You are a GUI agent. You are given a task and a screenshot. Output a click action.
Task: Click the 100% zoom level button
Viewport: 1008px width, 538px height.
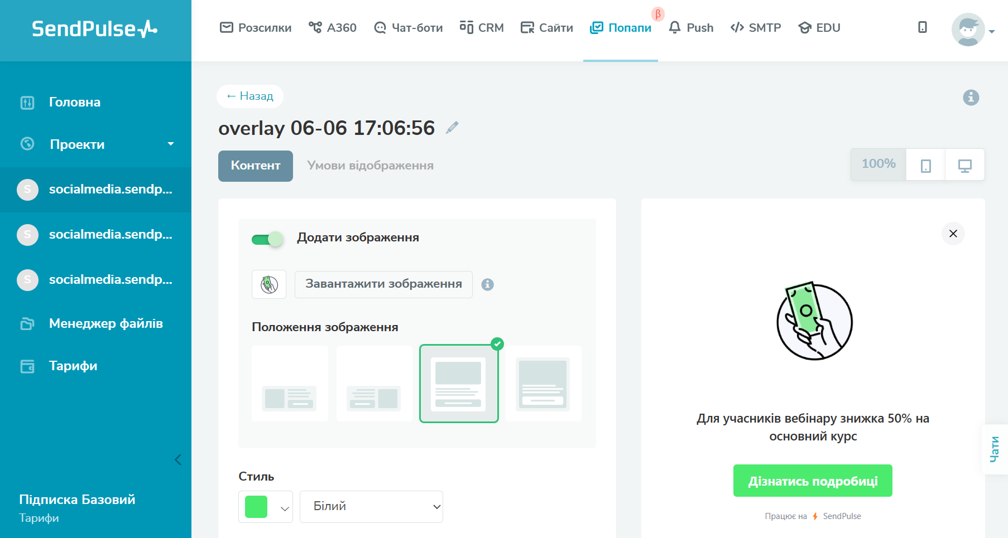point(879,164)
